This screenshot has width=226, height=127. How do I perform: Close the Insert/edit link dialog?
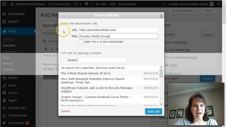click(x=161, y=16)
